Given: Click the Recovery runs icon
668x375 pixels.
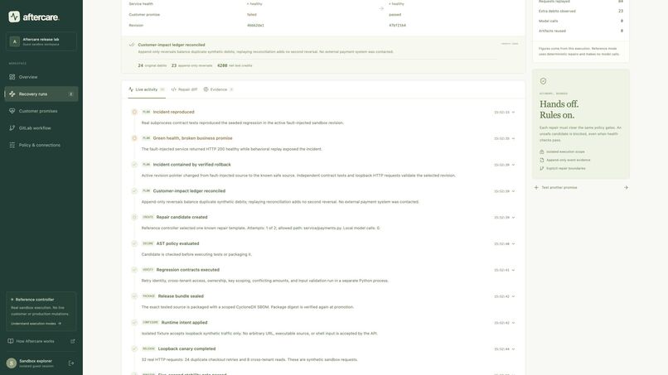Looking at the screenshot, I should point(12,94).
